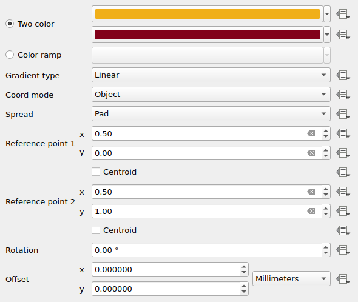
Task: Open data-defined override for Rotation
Action: pyautogui.click(x=343, y=250)
